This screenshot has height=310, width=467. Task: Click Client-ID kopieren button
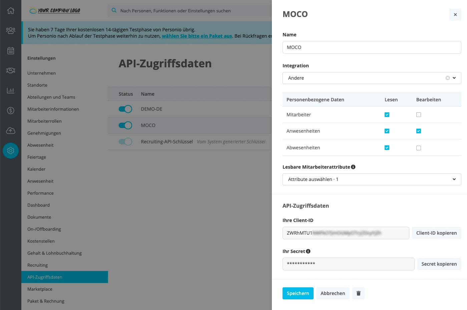[437, 233]
